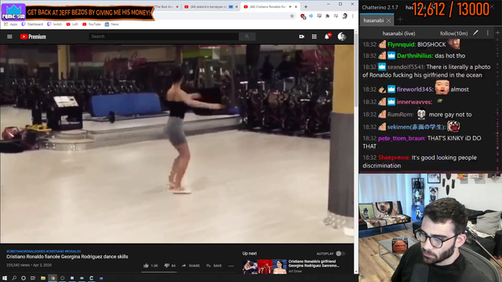The height and width of the screenshot is (282, 502).
Task: Close the Cristiano Ronaldo tab
Action: pyautogui.click(x=296, y=7)
